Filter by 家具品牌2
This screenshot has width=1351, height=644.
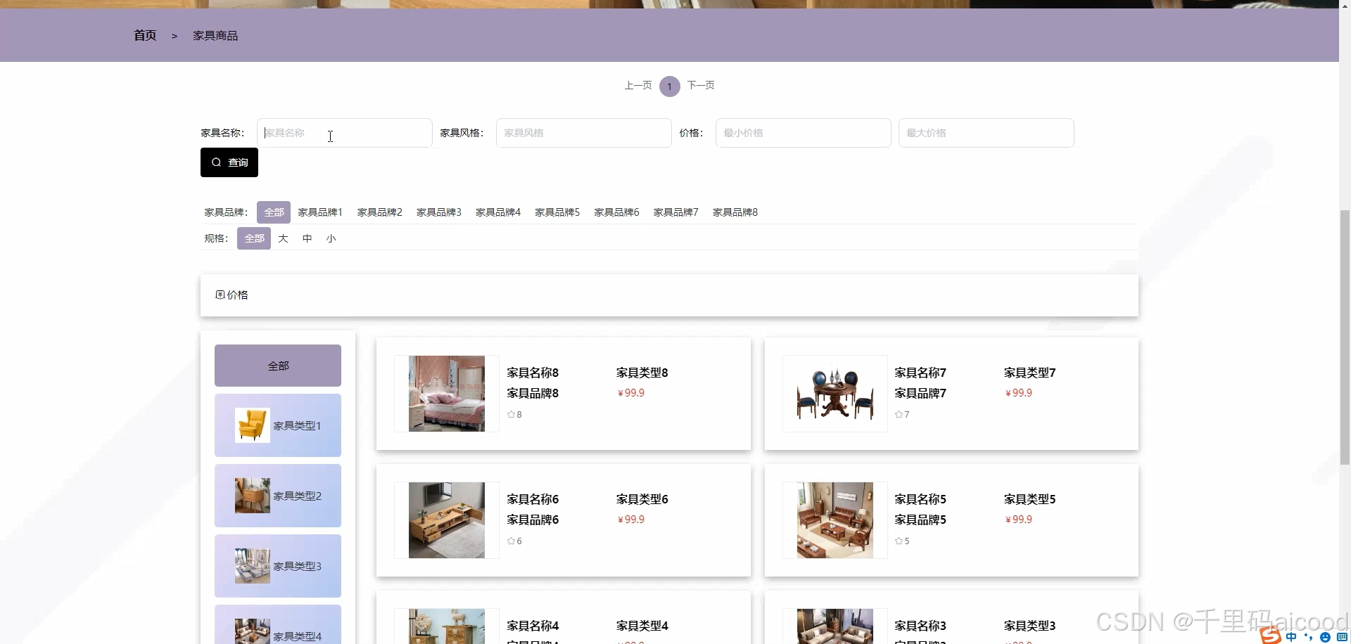point(380,212)
